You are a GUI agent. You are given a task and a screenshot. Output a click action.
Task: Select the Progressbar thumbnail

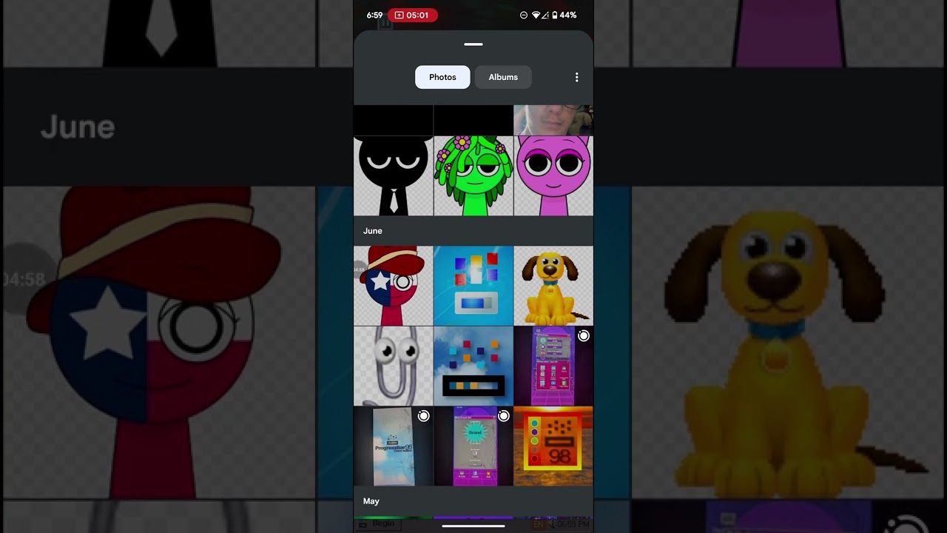pos(394,446)
